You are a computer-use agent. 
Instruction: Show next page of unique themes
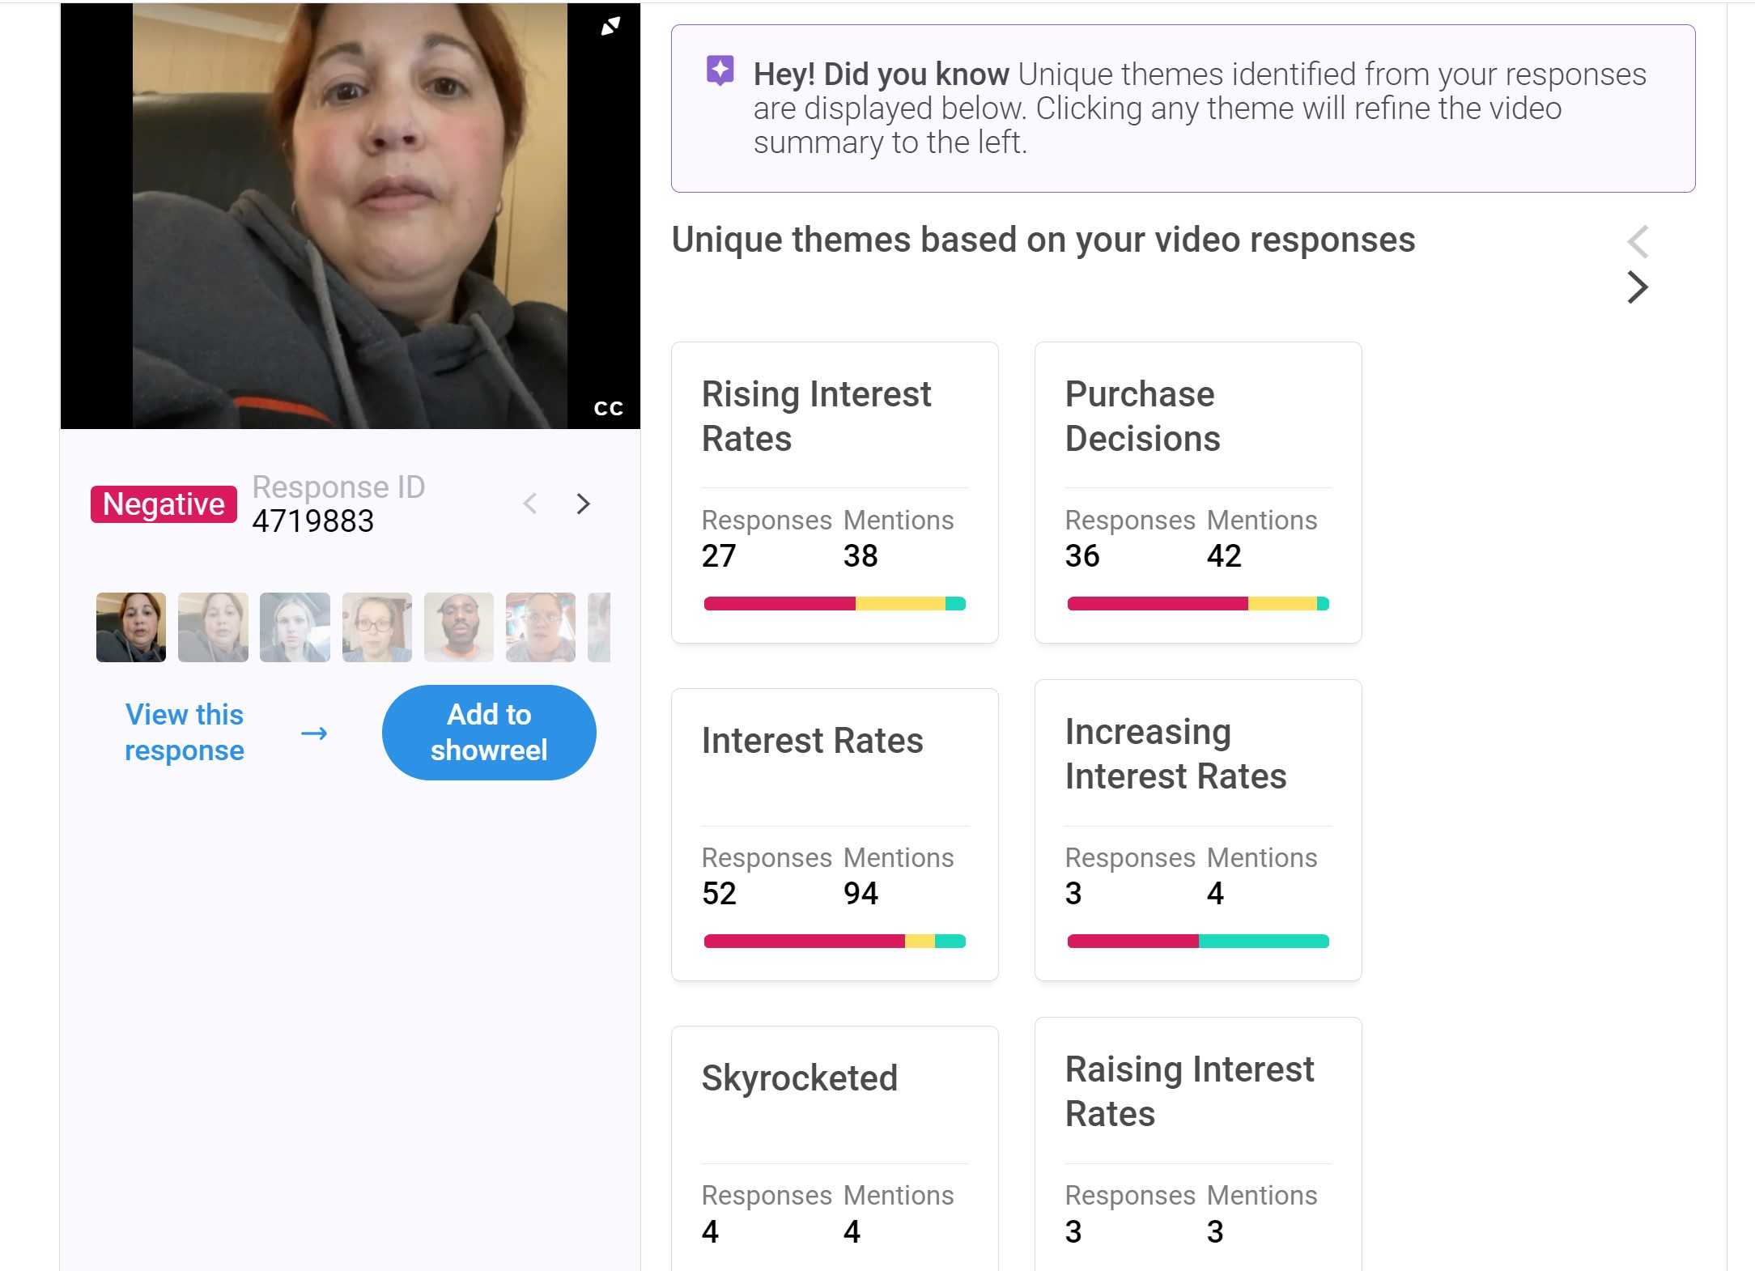click(1638, 287)
